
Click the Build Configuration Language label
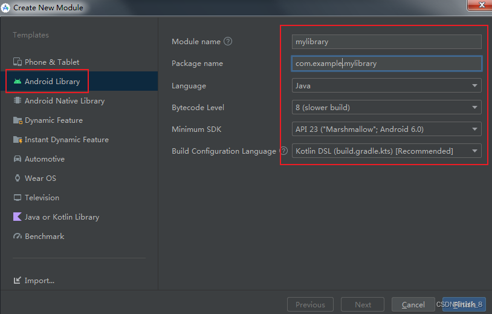(224, 151)
